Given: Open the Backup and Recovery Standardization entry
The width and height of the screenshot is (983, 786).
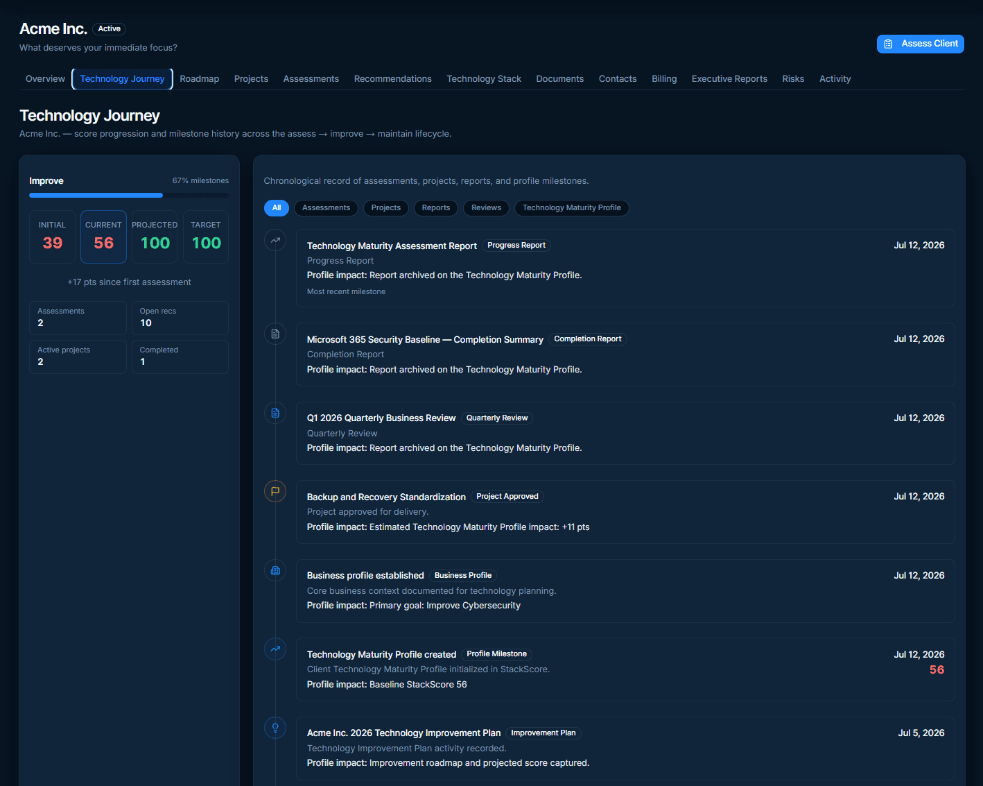Looking at the screenshot, I should click(x=625, y=512).
